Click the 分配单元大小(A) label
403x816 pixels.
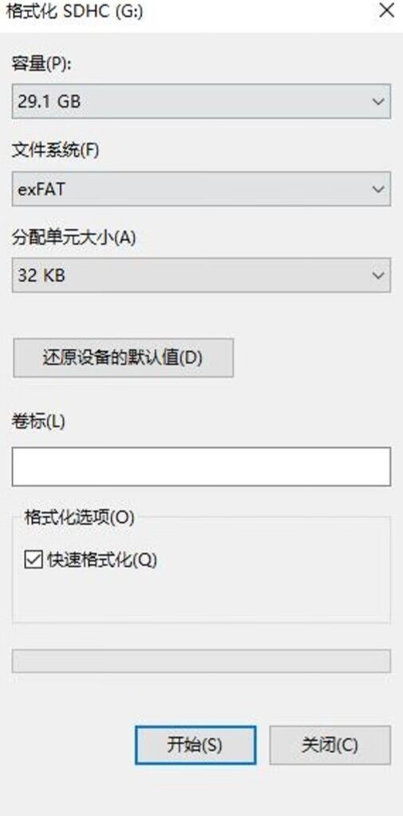click(x=73, y=237)
